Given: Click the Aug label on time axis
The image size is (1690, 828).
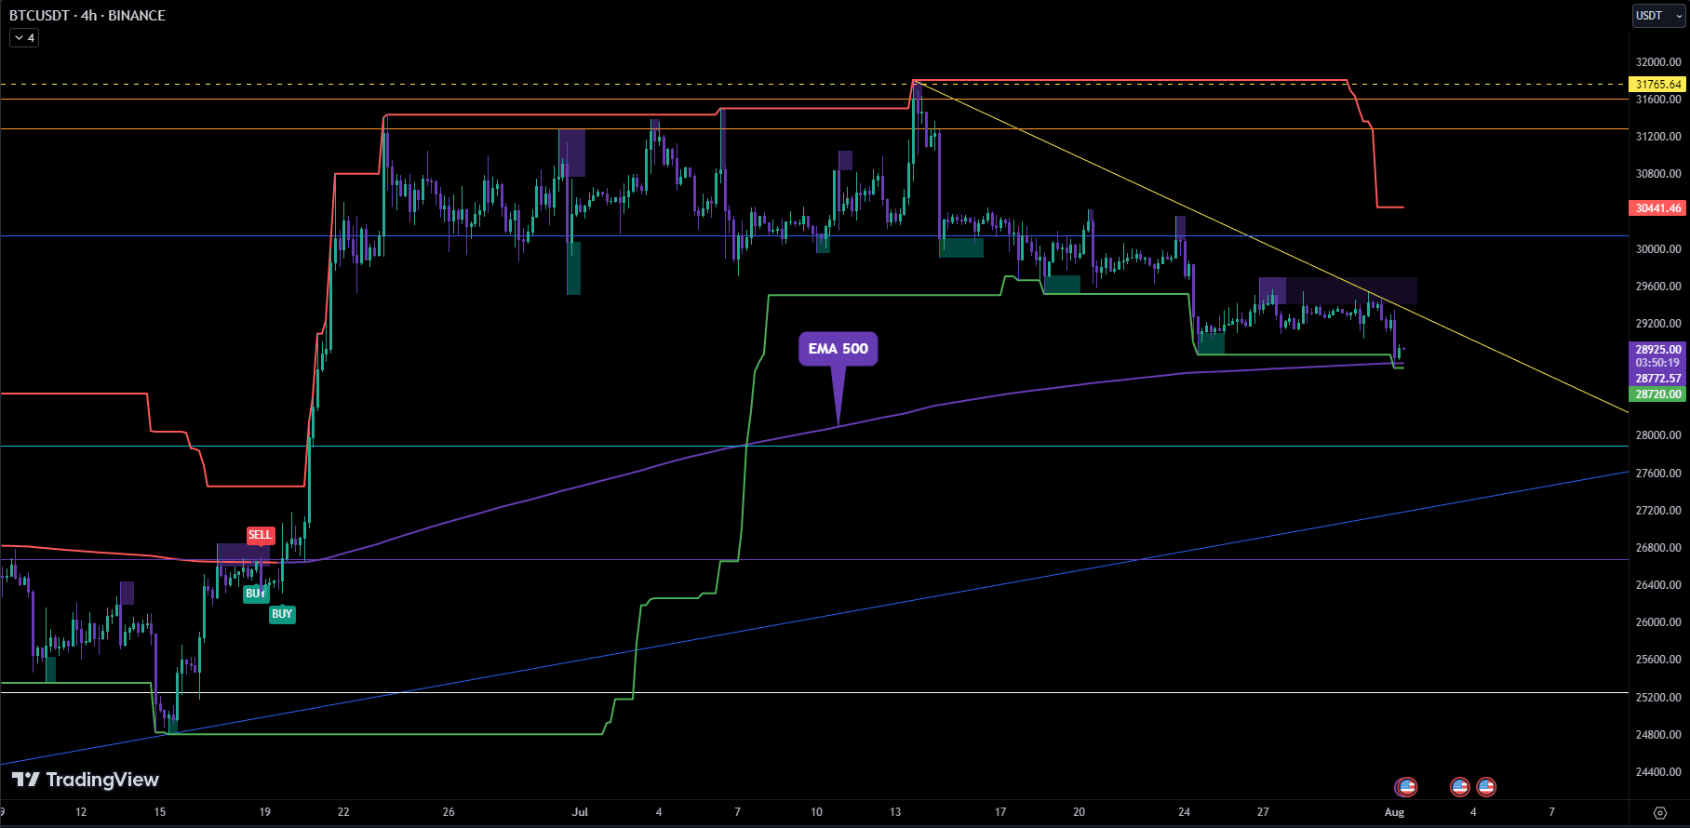Looking at the screenshot, I should click(1394, 812).
